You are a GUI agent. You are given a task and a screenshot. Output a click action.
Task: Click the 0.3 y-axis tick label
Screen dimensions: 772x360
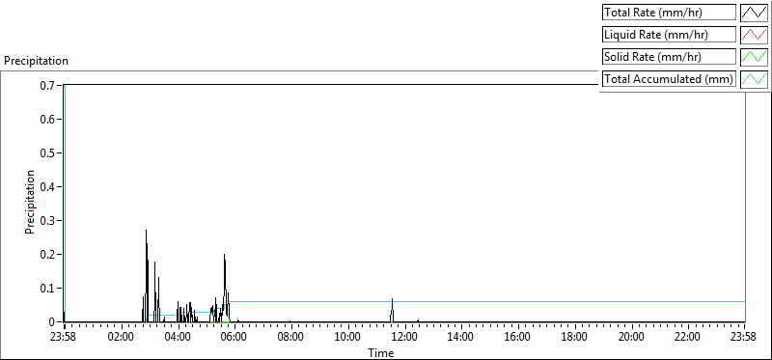coord(49,221)
